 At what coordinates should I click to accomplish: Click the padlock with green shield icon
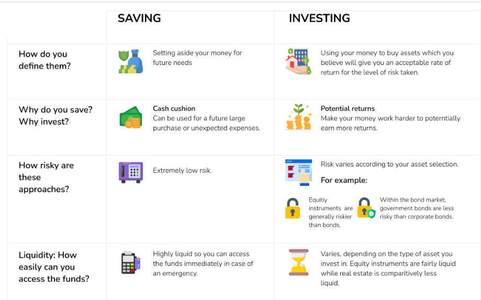click(366, 208)
